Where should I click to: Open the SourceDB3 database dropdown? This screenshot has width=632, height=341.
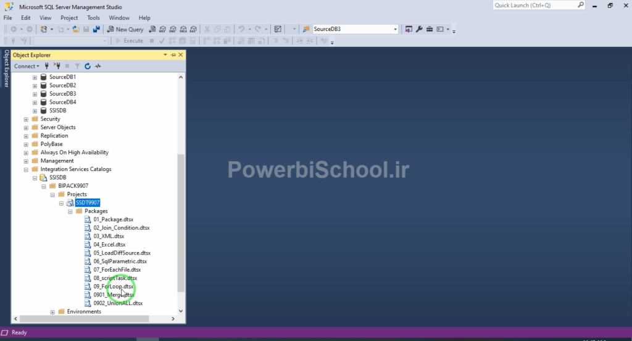point(396,29)
